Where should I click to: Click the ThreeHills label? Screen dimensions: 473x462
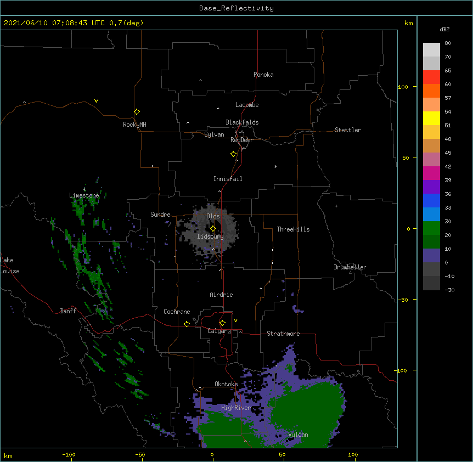coord(293,229)
